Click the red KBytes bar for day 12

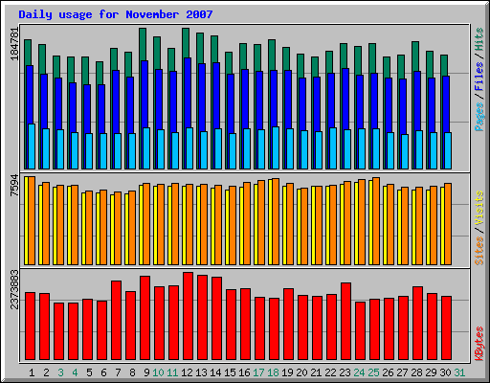tap(188, 316)
